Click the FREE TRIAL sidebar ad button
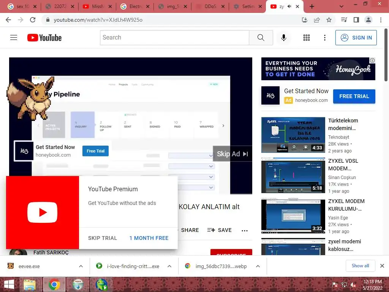Image resolution: width=389 pixels, height=292 pixels. tap(354, 96)
